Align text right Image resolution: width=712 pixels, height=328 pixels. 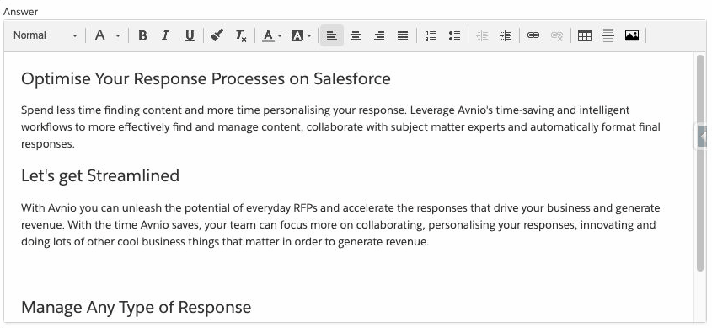[379, 35]
